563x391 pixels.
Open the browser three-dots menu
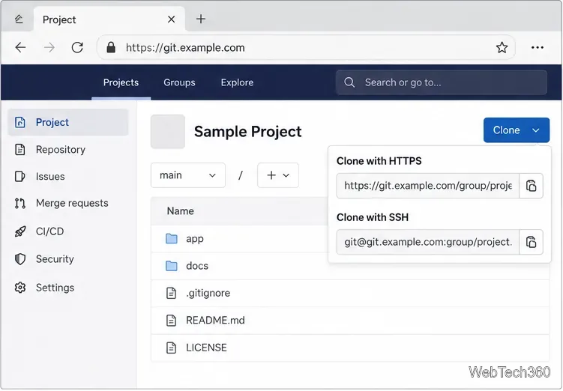point(538,47)
